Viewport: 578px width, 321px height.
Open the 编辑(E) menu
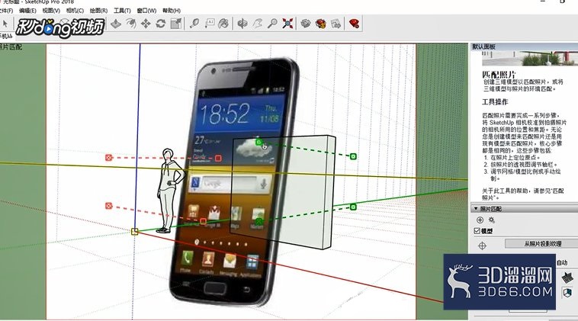point(27,11)
